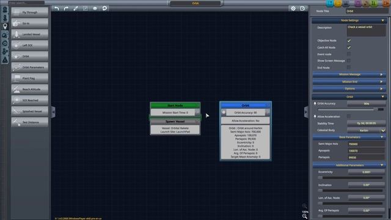Viewport: 391px width, 220px height.
Task: Adjust the Eccentricity slider
Action: point(350,178)
